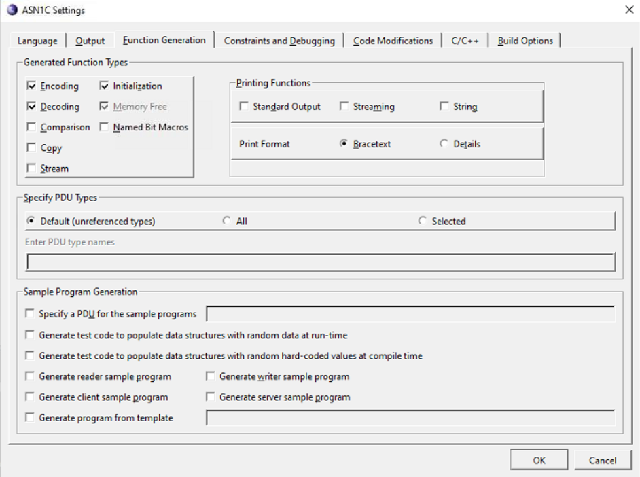Select the Bracetext print format
The image size is (640, 477).
point(344,143)
